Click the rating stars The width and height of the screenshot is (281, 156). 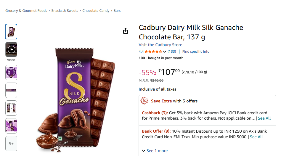pyautogui.click(x=153, y=52)
